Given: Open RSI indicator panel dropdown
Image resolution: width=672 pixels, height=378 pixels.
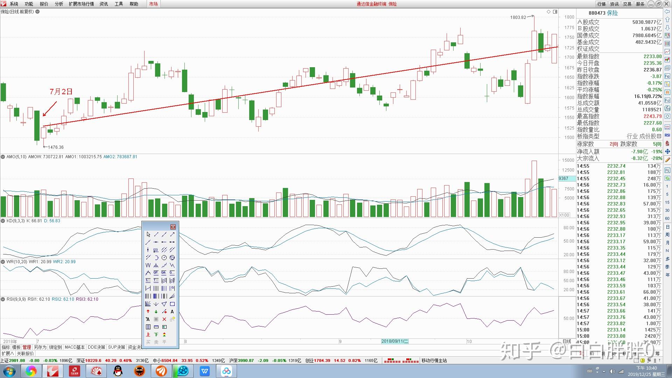Looking at the screenshot, I should click(3, 299).
